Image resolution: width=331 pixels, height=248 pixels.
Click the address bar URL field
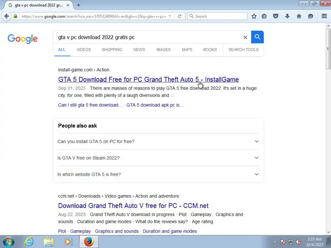pos(94,16)
